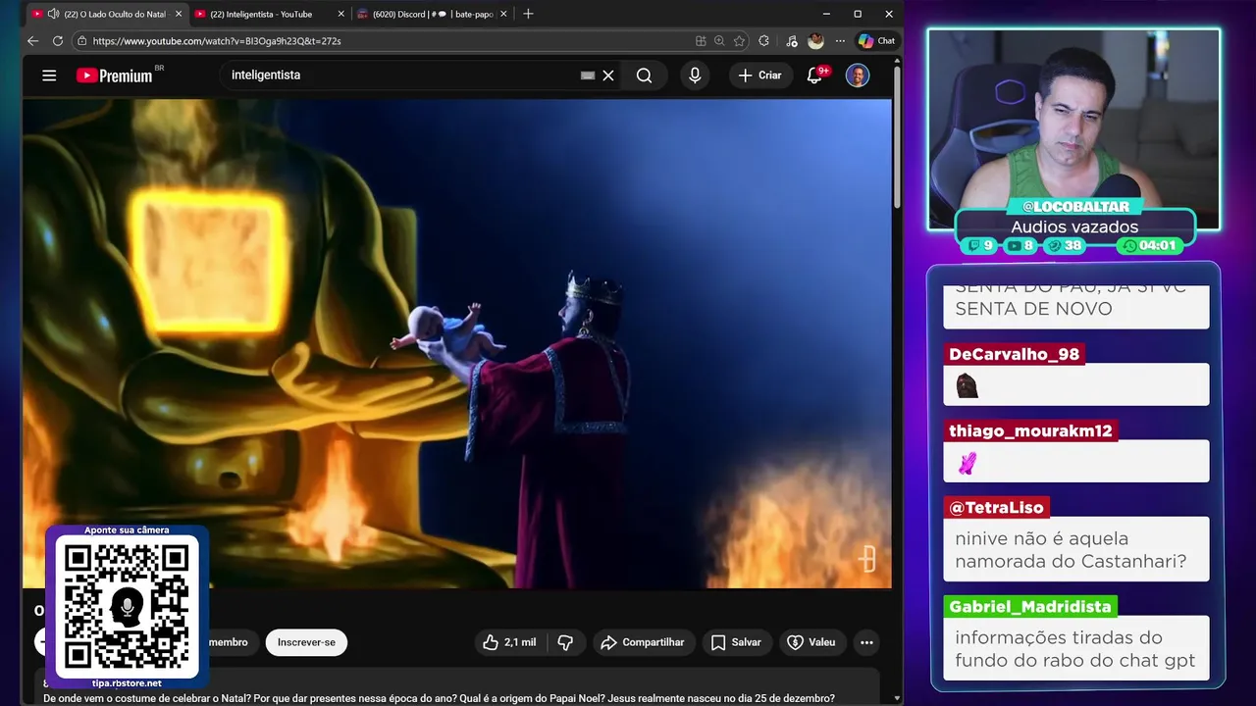This screenshot has height=706, width=1256.
Task: Close the Discord tab
Action: [503, 14]
